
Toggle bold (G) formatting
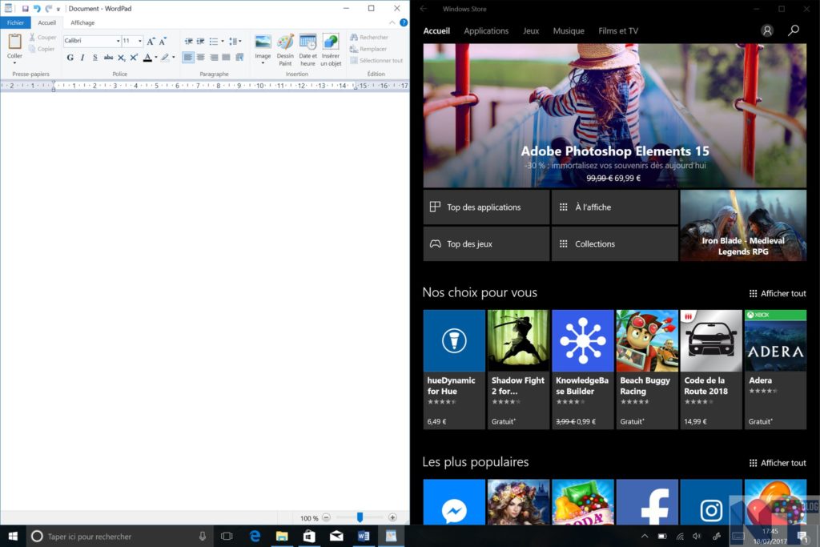click(x=70, y=58)
